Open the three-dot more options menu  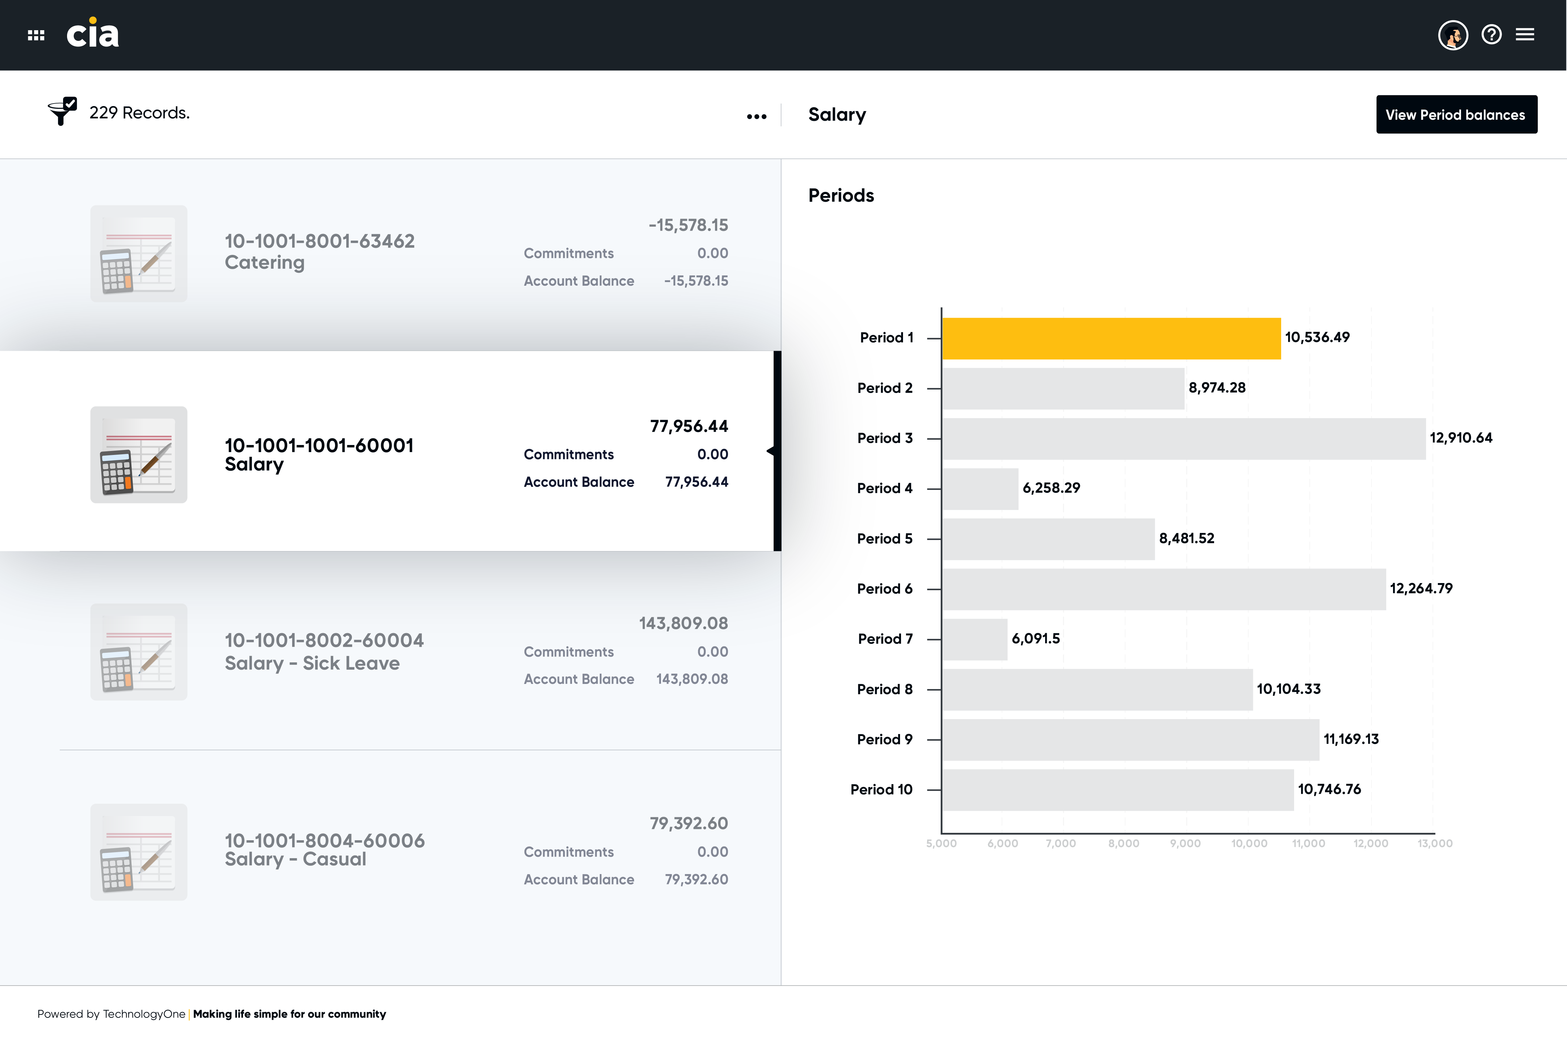(x=757, y=116)
